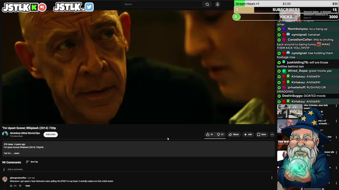
Task: Open options menu for @boogersincoffee comment
Action: pyautogui.click(x=272, y=178)
